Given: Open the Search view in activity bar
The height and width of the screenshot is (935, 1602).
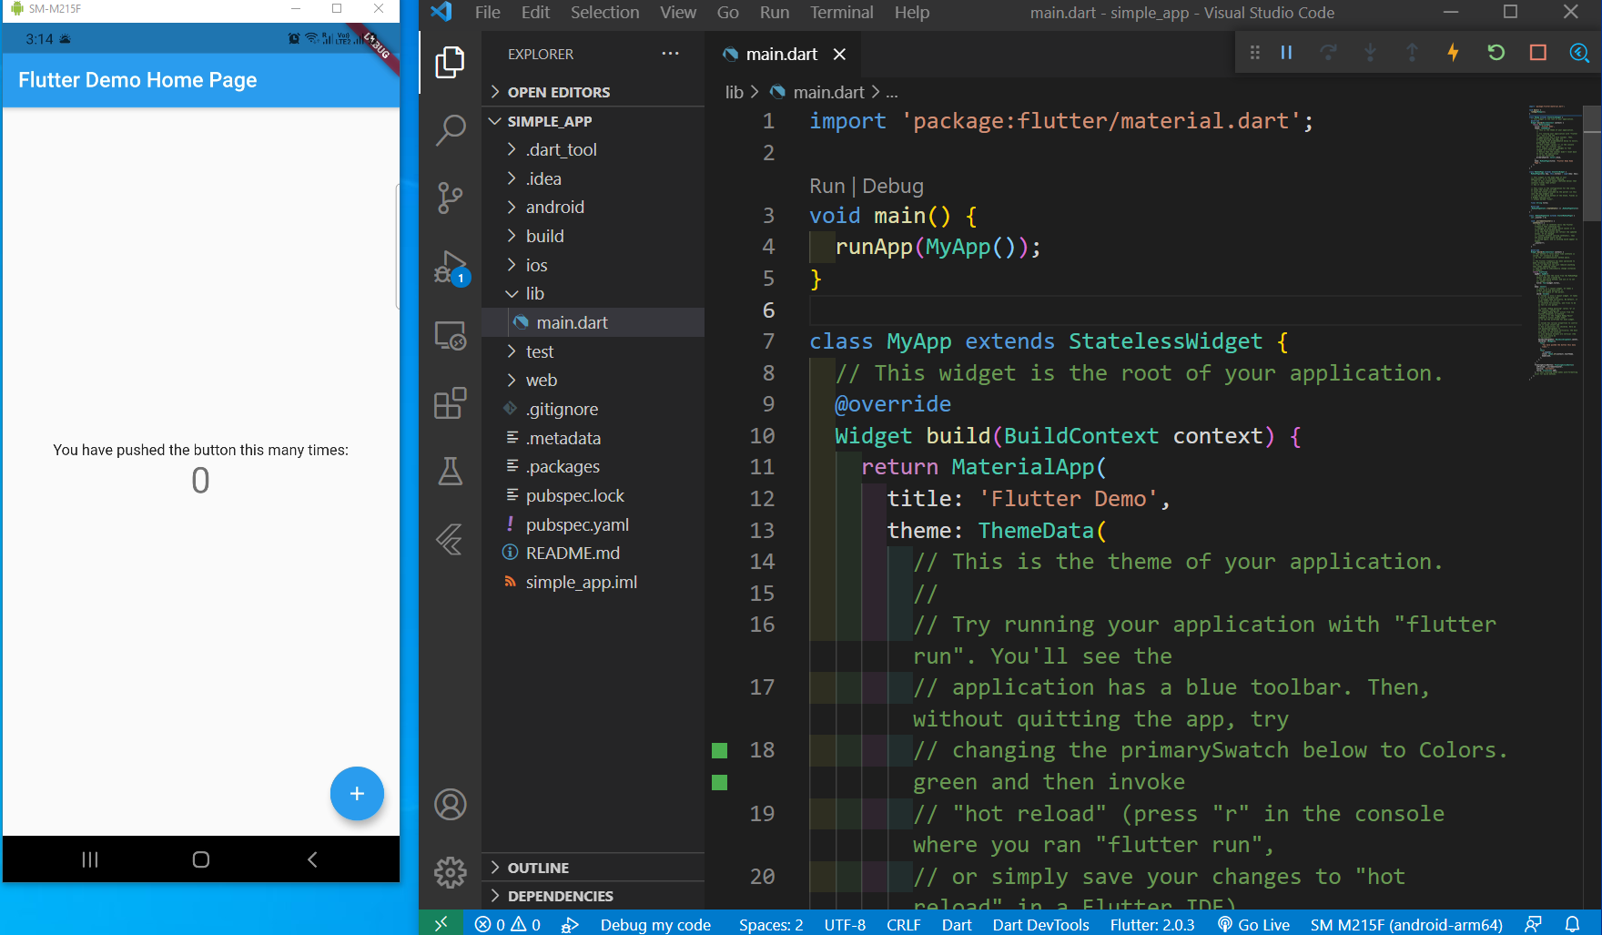Looking at the screenshot, I should coord(450,130).
